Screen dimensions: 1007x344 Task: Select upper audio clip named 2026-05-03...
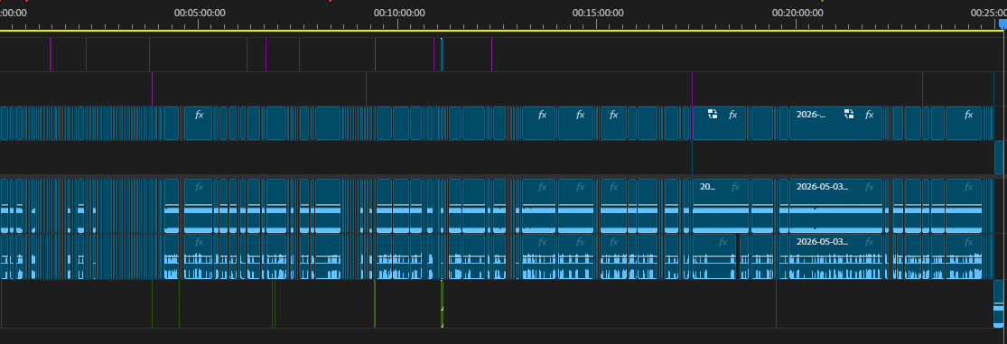click(x=835, y=205)
